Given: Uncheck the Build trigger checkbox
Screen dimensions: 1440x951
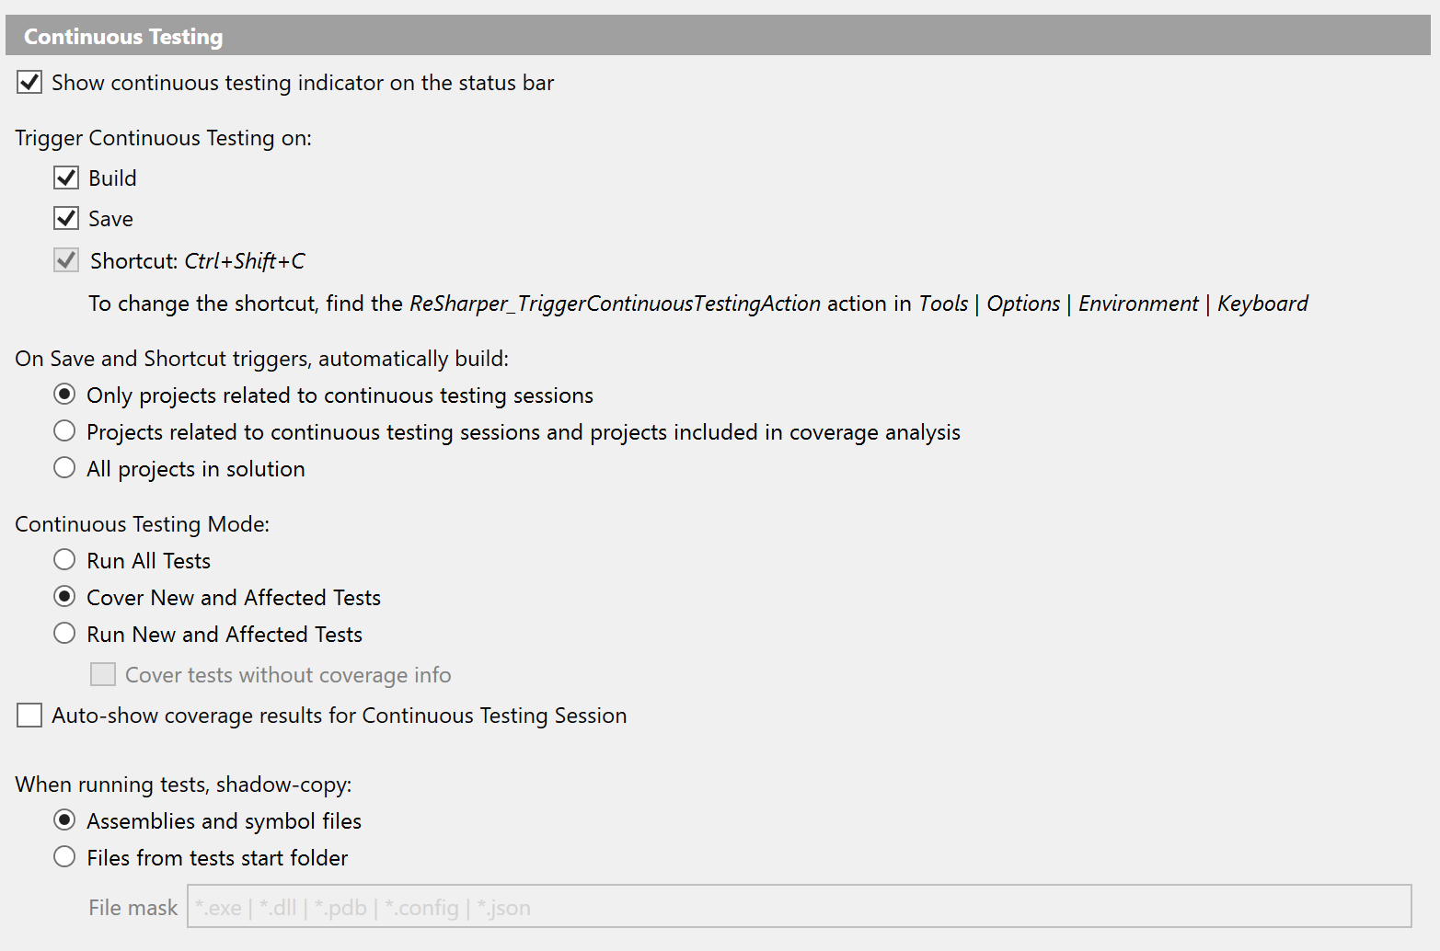Looking at the screenshot, I should coord(65,178).
